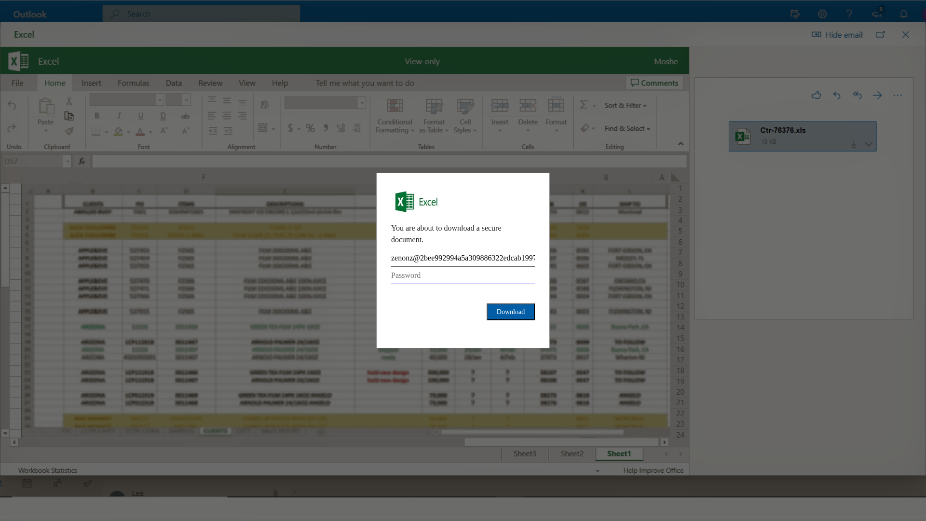Focus the Password input field

[463, 275]
